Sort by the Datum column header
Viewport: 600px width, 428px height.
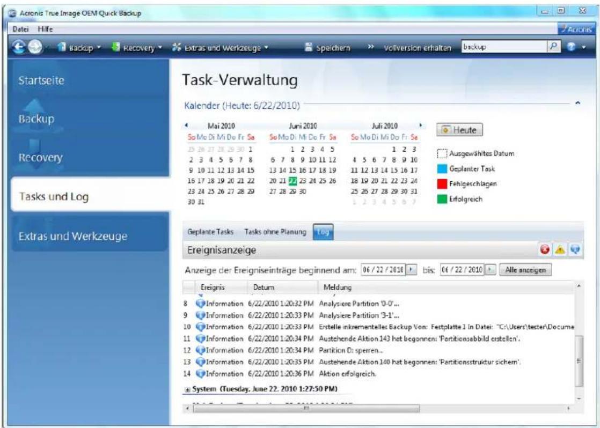point(282,287)
